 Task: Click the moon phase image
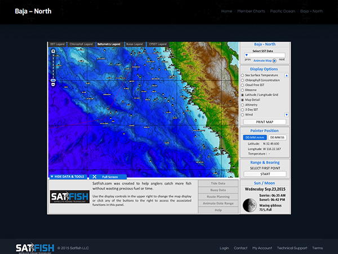(250, 206)
